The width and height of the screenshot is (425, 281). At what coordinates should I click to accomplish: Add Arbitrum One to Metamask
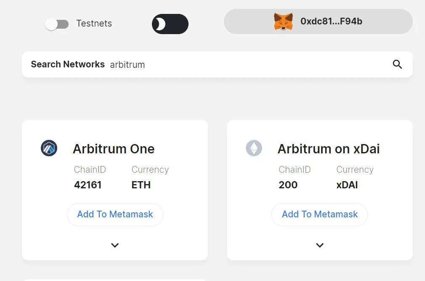[115, 214]
